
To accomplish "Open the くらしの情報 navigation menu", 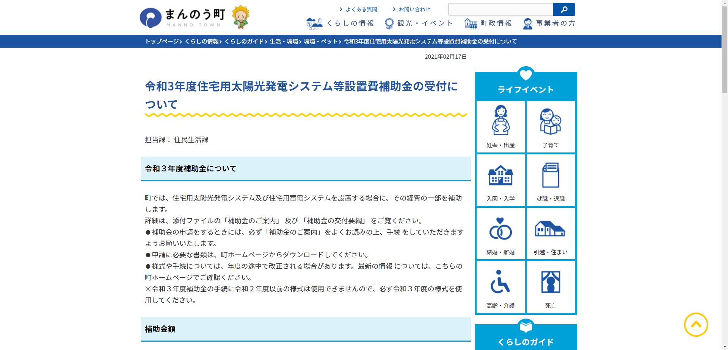I will [340, 23].
